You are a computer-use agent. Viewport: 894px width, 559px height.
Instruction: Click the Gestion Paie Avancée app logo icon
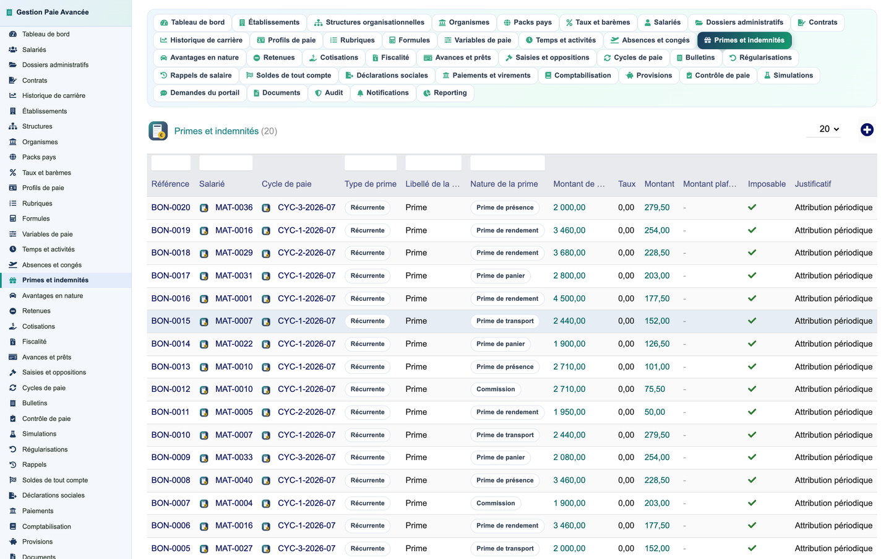9,12
